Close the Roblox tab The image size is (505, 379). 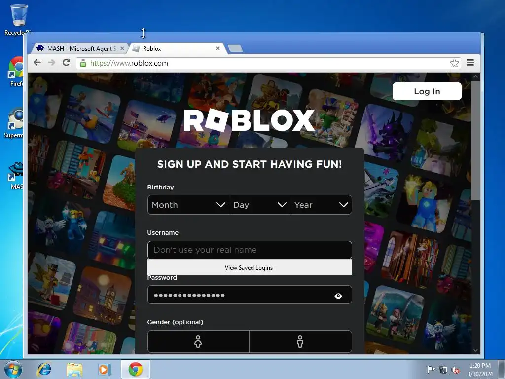coord(217,48)
